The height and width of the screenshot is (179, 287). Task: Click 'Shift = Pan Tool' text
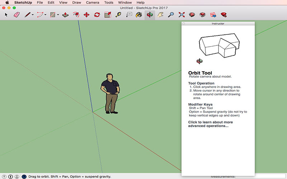201,108
